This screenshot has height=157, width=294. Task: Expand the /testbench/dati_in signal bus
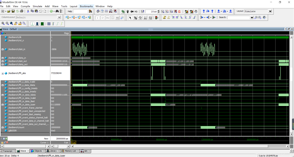pyautogui.click(x=3, y=50)
